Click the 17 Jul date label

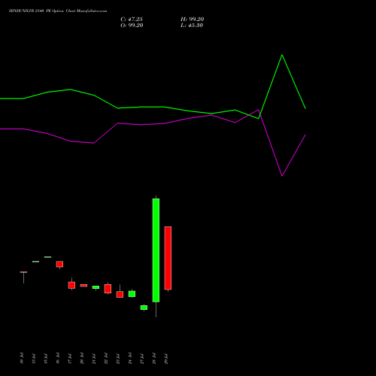tap(70, 359)
